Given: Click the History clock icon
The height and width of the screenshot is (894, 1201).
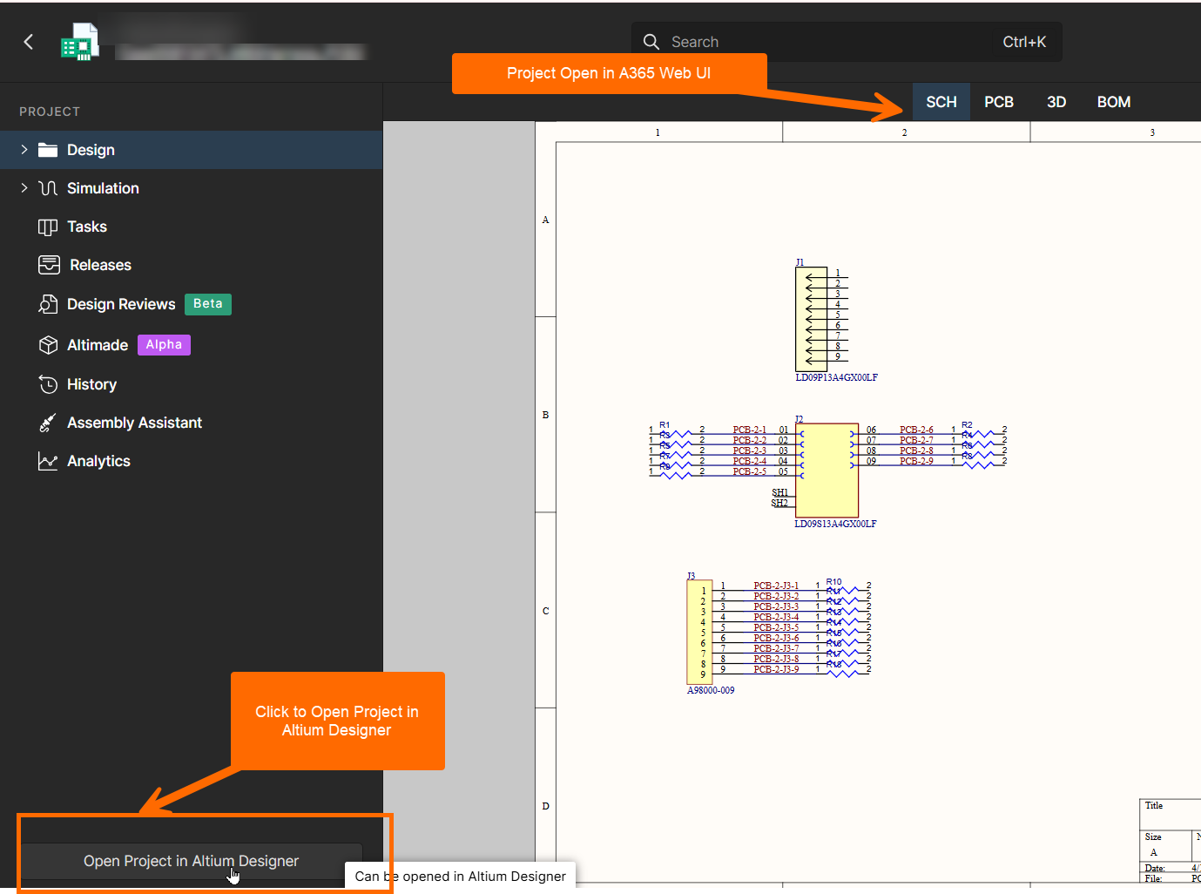Looking at the screenshot, I should tap(48, 384).
